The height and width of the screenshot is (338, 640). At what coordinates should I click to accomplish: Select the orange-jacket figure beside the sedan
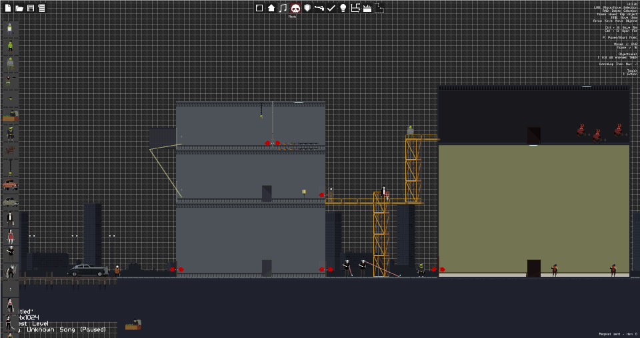(x=117, y=271)
